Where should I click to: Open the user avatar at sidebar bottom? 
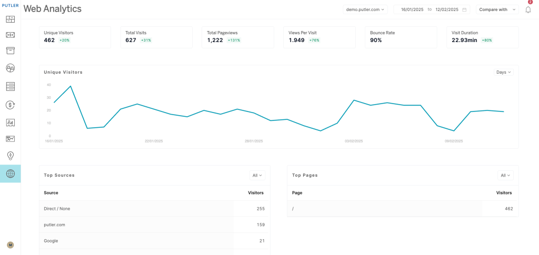[x=10, y=245]
